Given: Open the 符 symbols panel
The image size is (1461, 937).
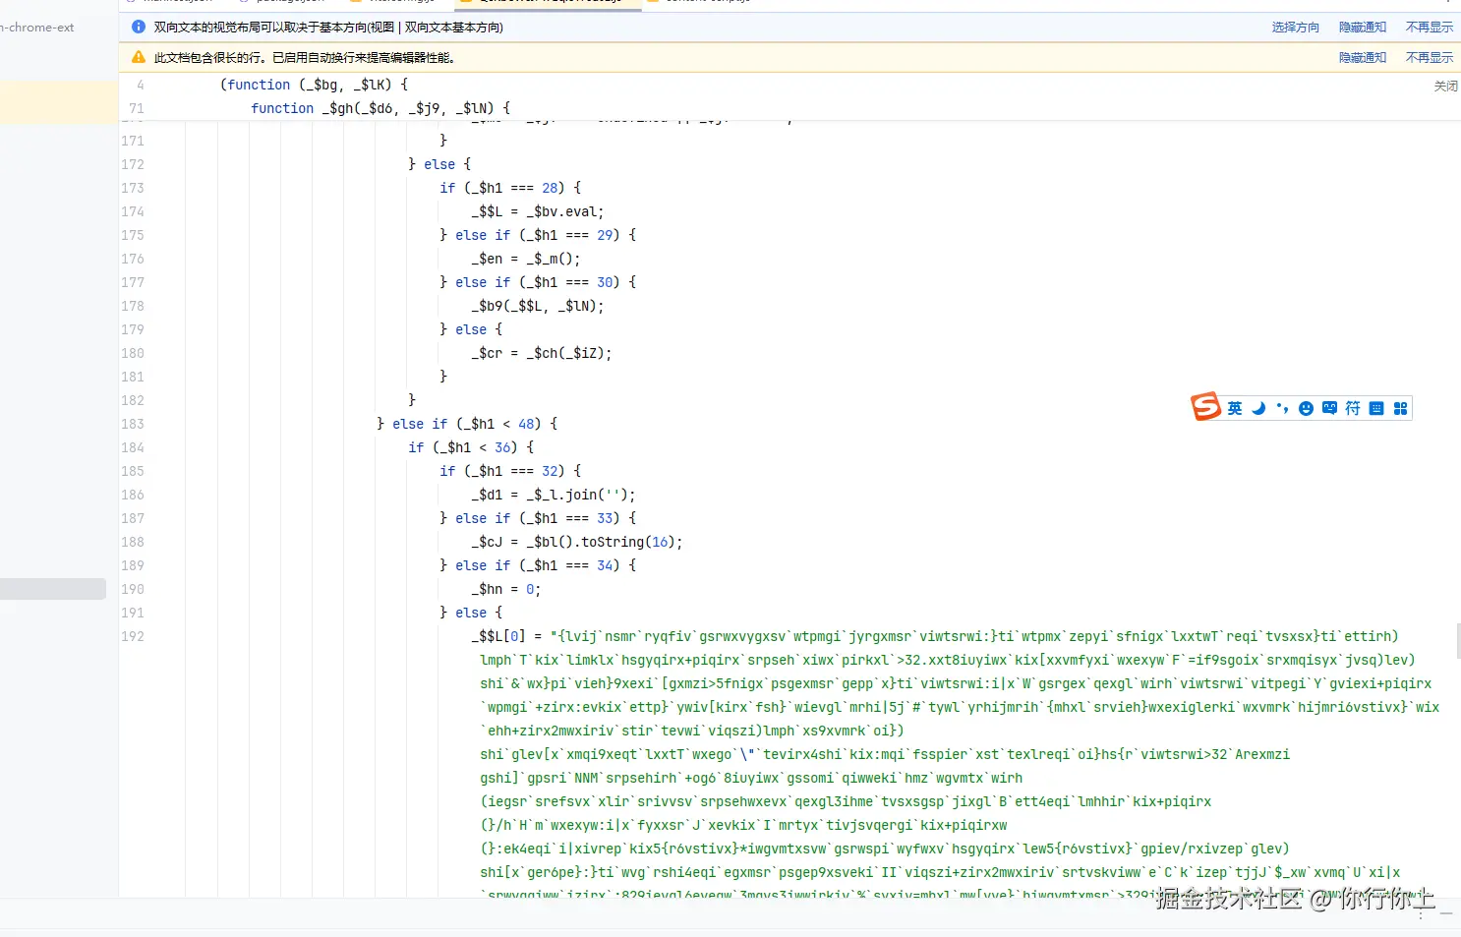Looking at the screenshot, I should coord(1353,408).
